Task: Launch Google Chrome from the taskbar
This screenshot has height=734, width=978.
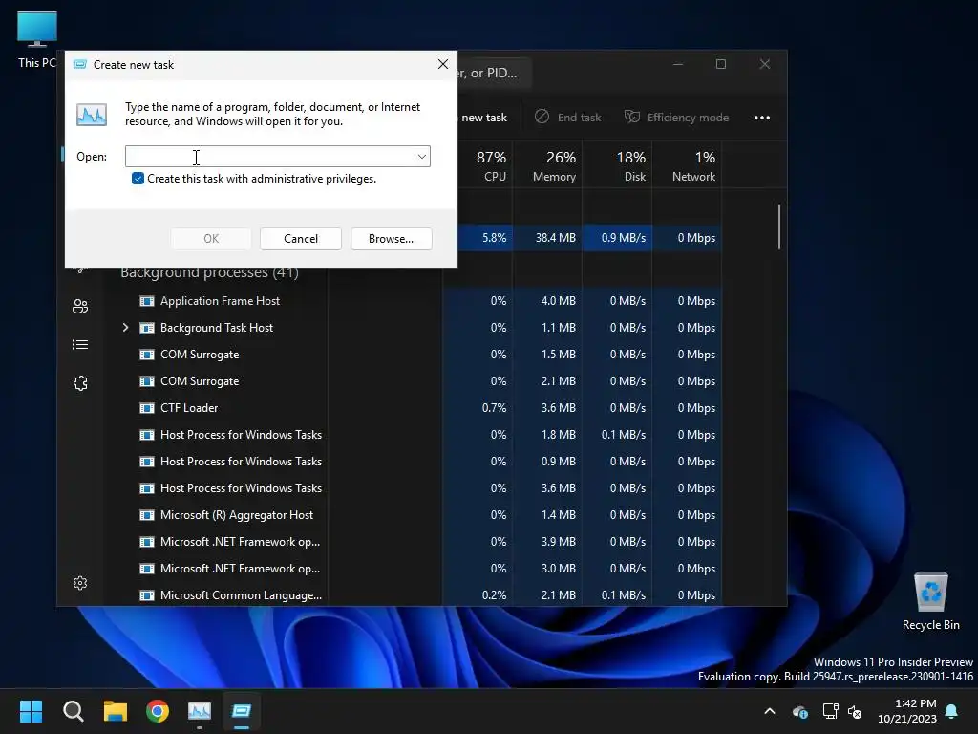Action: (158, 711)
